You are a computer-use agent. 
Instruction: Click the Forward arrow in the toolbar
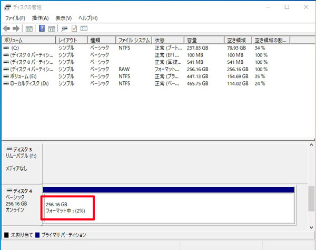(16, 28)
